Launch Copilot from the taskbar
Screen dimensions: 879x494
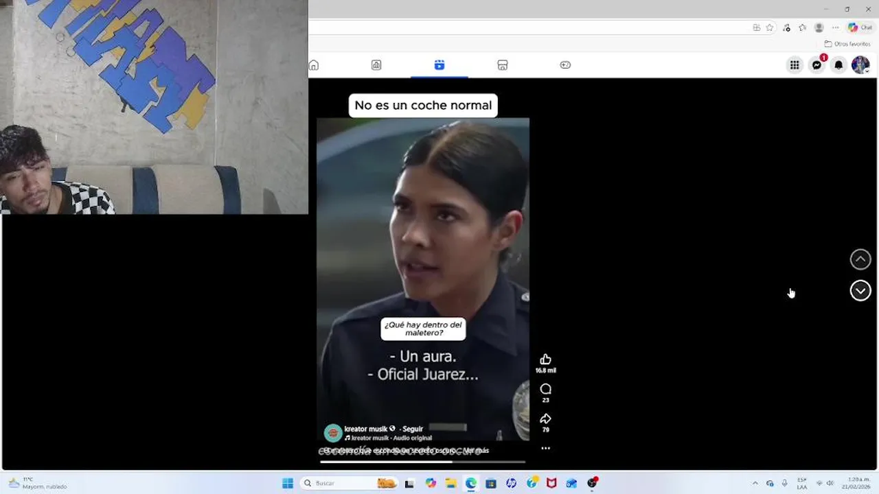[x=431, y=483]
